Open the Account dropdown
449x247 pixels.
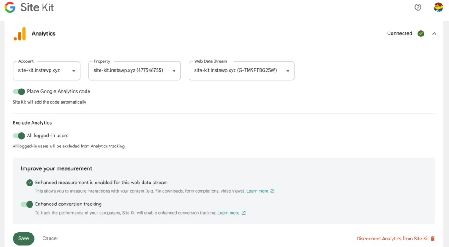[x=46, y=71]
